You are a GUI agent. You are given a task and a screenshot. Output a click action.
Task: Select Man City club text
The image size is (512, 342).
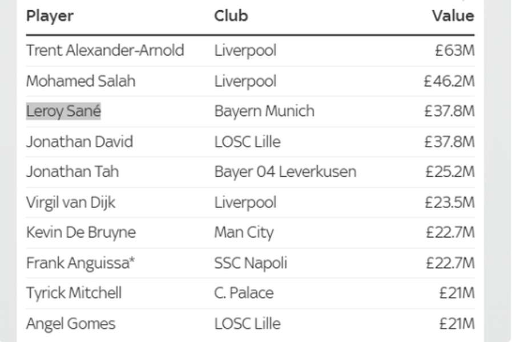[244, 233]
